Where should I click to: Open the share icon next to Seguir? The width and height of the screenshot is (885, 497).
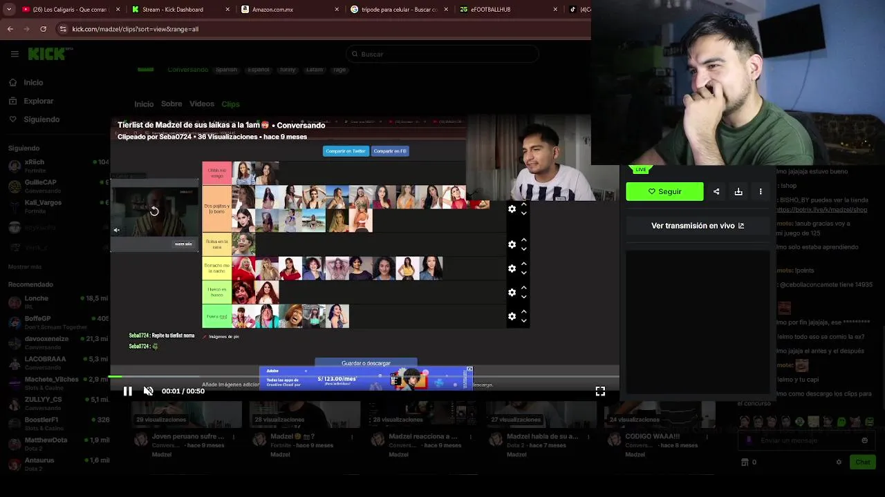tap(716, 192)
